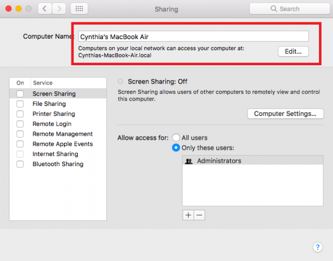333x261 pixels.
Task: Go back with the left arrow button
Action: tap(44, 8)
